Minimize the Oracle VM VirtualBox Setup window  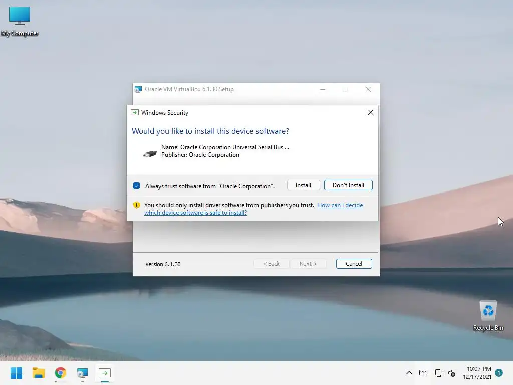[323, 89]
